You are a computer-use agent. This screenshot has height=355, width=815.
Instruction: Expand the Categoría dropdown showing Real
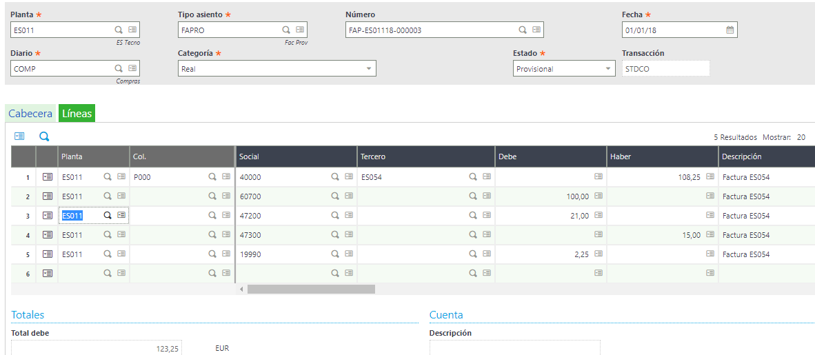tap(368, 69)
